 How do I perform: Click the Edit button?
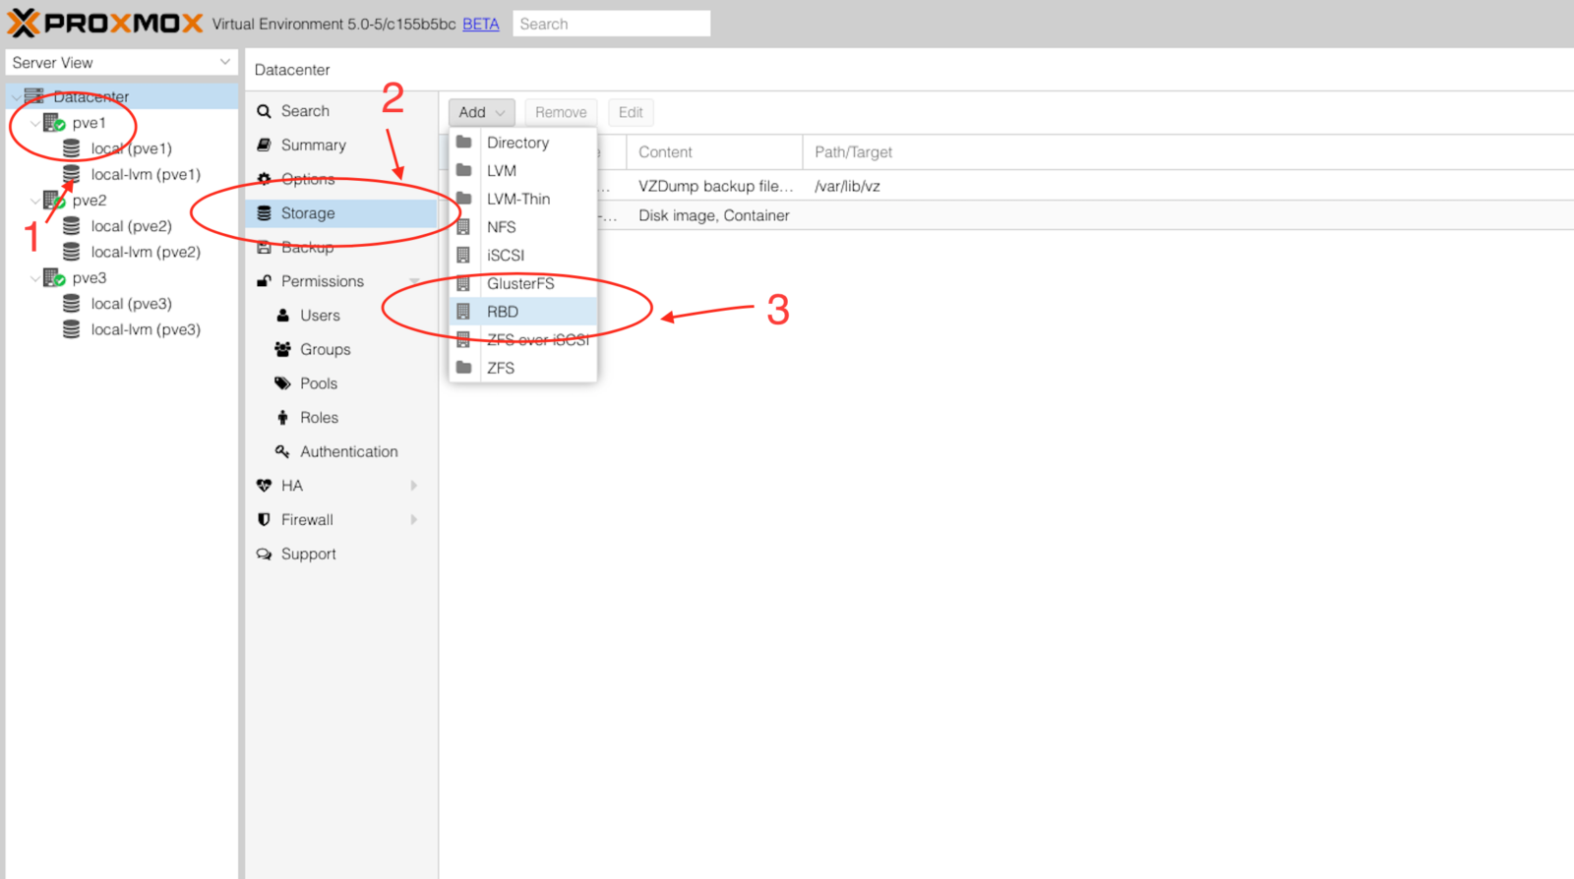pos(631,112)
